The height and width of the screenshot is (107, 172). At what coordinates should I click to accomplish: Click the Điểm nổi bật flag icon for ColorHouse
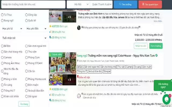click(x=78, y=77)
